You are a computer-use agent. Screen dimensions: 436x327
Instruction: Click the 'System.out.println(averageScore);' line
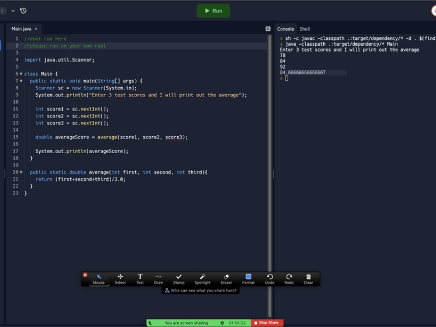pyautogui.click(x=82, y=152)
